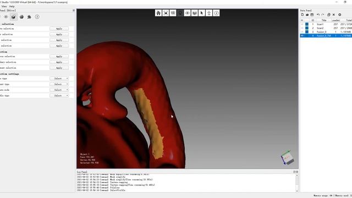
Task: Click the delete X icon in Data Panel toolbar
Action: point(334,15)
